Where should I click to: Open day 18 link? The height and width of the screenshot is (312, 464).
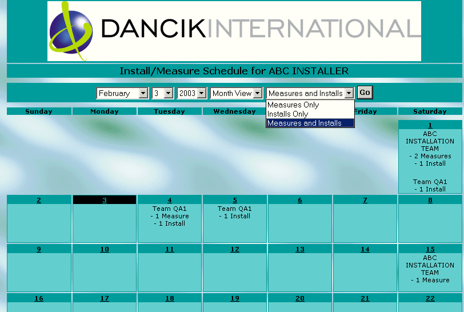pos(170,298)
